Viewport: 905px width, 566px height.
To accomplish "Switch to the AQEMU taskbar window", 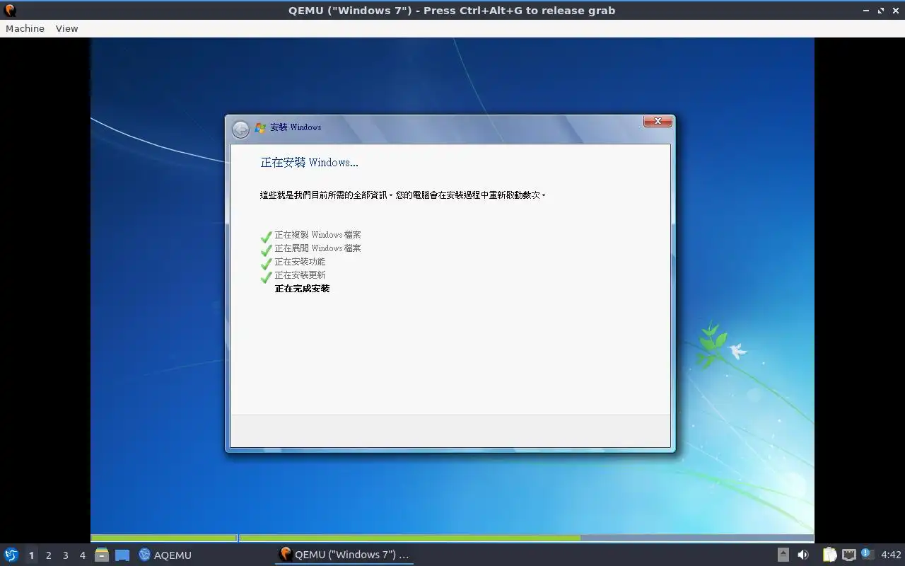I will [x=165, y=555].
